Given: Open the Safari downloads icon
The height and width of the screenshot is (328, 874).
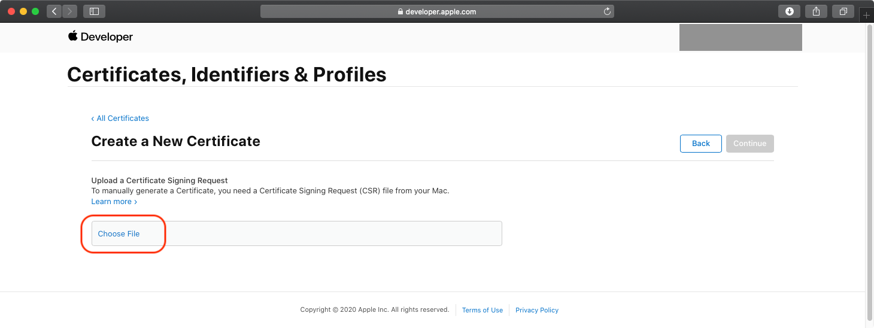Looking at the screenshot, I should click(790, 11).
